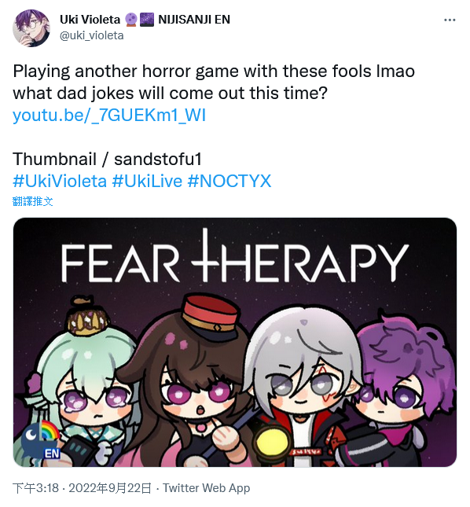Open the three-dot more options menu

(450, 20)
